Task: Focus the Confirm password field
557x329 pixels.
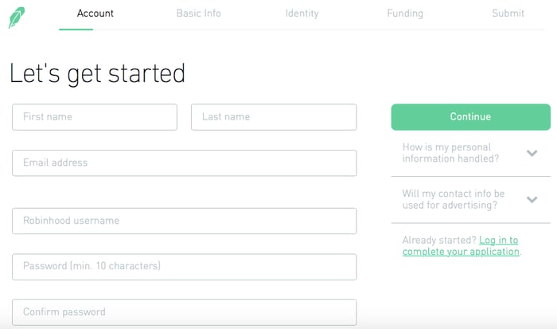Action: point(184,311)
